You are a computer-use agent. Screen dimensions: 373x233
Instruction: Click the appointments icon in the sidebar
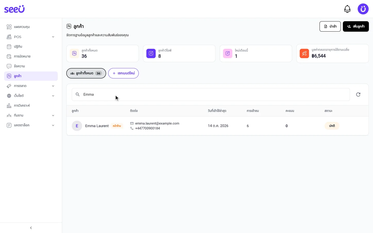pos(9,56)
